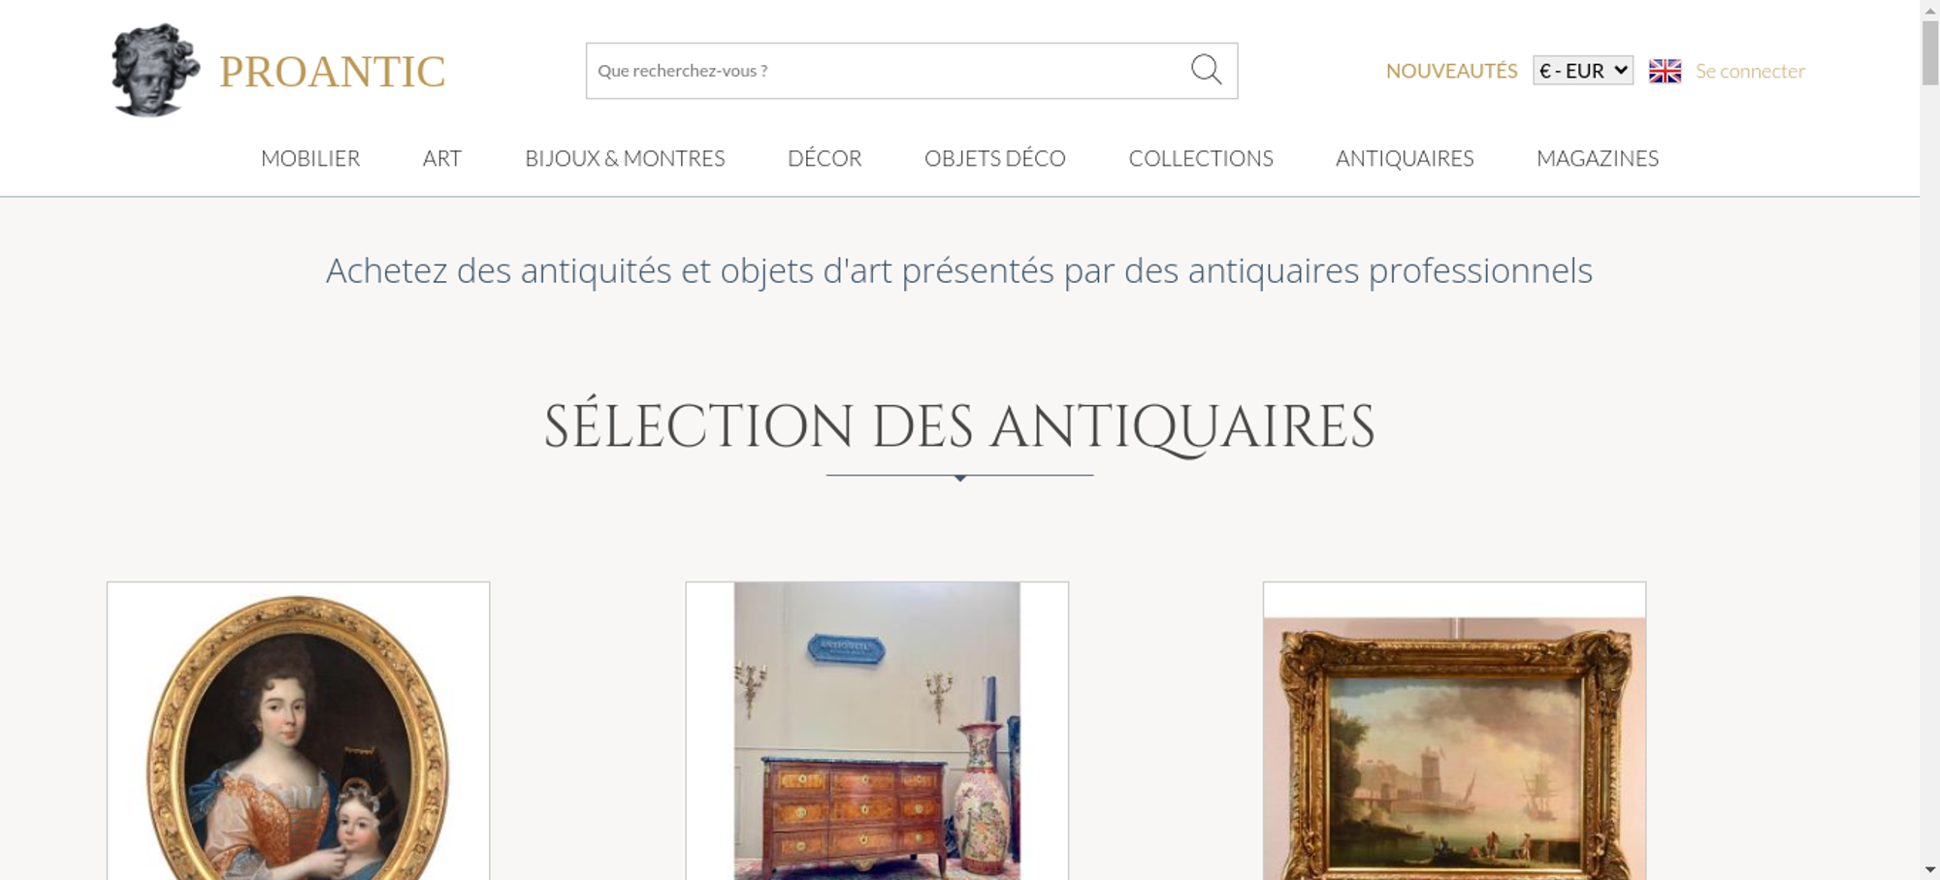Click the Proantic cherub head logo

tap(155, 70)
